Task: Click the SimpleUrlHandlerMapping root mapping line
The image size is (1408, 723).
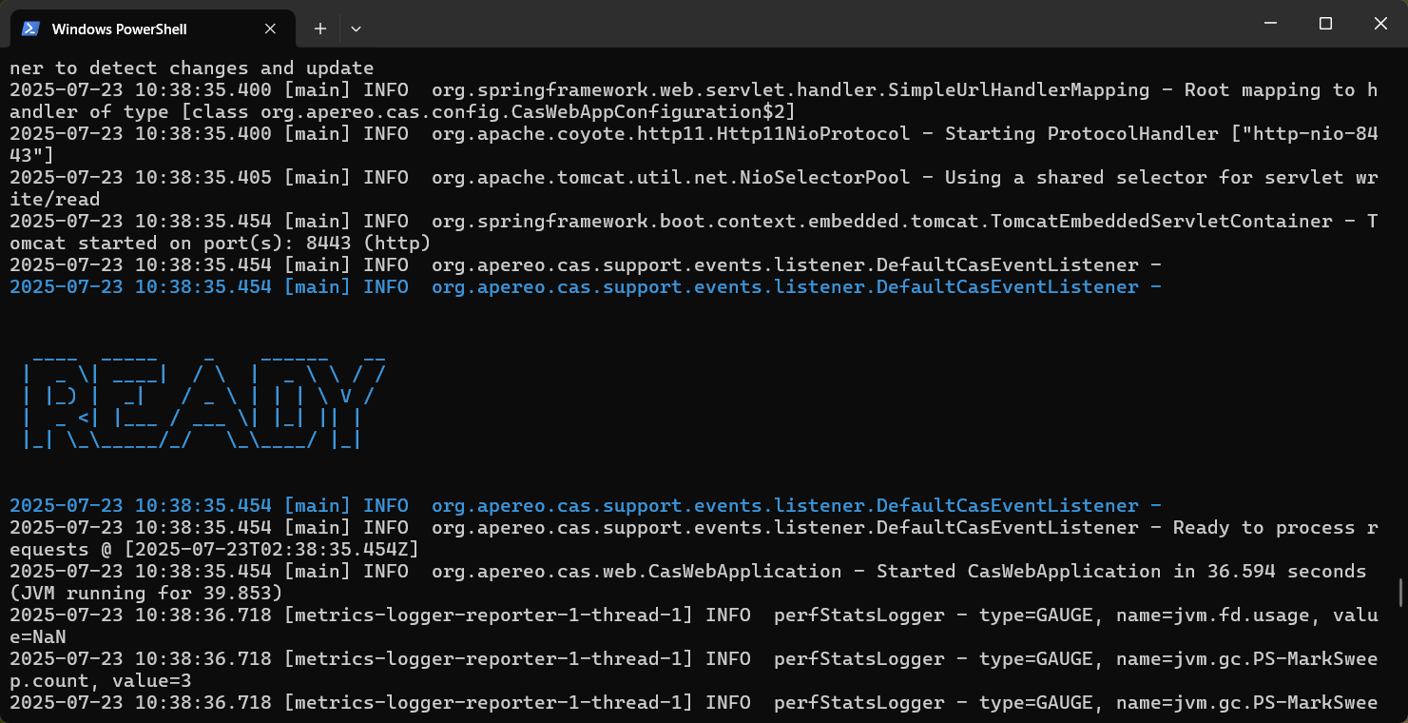Action: coord(665,89)
